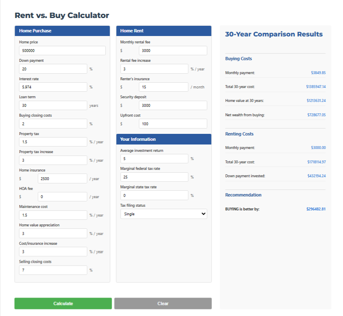343x316 pixels.
Task: Focus the Maintenance cost field
Action: click(x=53, y=215)
